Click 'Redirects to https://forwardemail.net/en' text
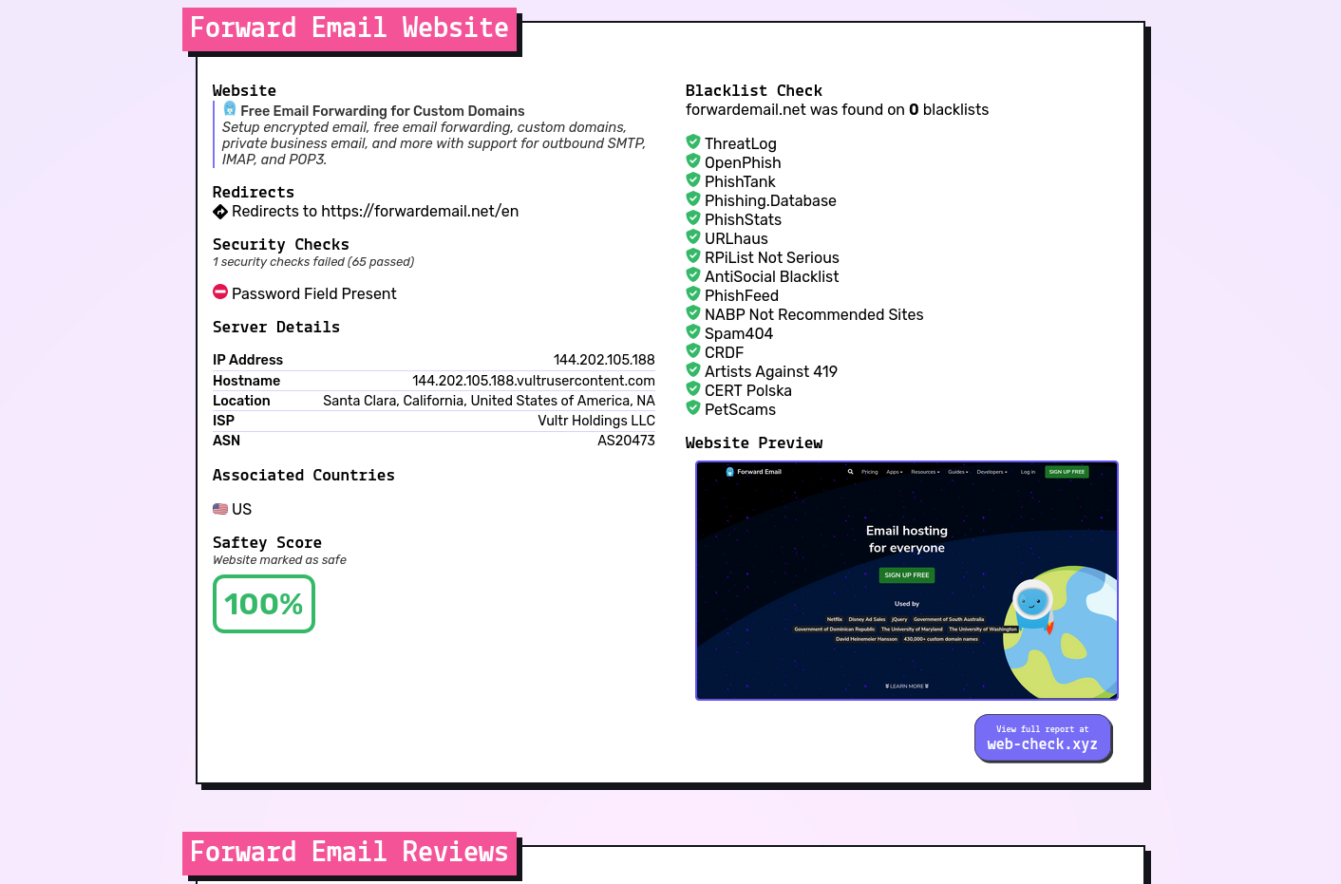Viewport: 1341px width, 884px height. (x=375, y=212)
